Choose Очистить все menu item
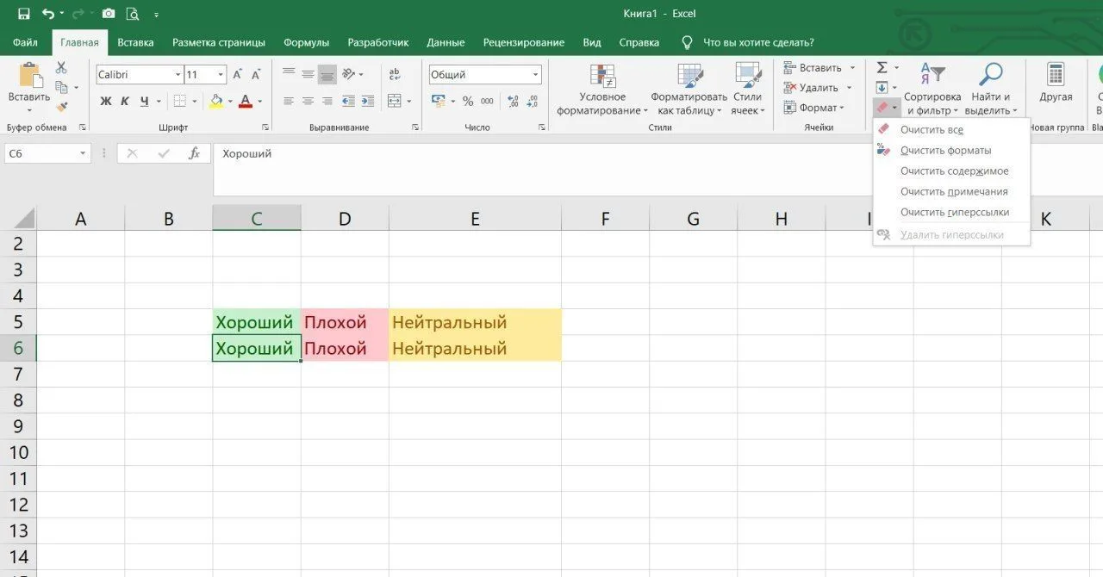The image size is (1103, 577). point(951,129)
